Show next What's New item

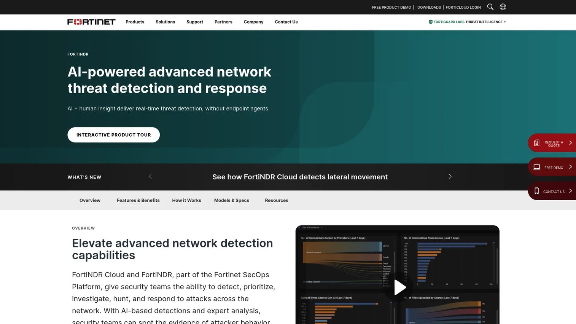[450, 177]
